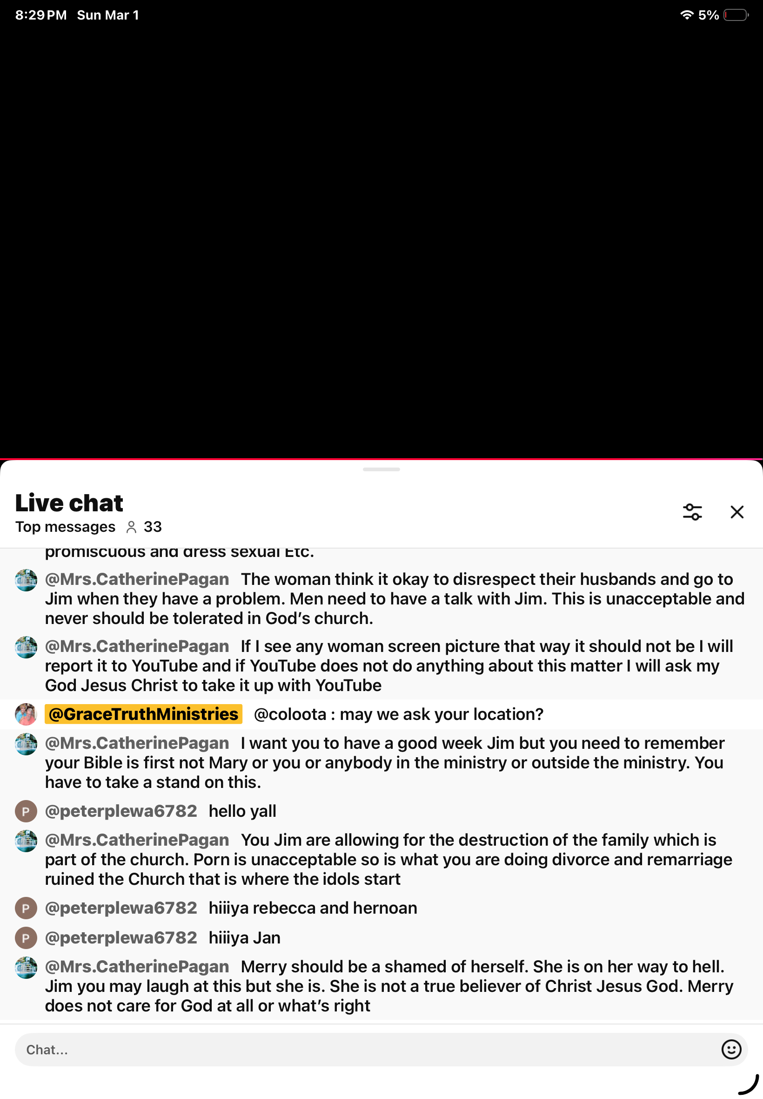This screenshot has width=763, height=1099.
Task: Tap the red video progress bar
Action: coord(381,459)
